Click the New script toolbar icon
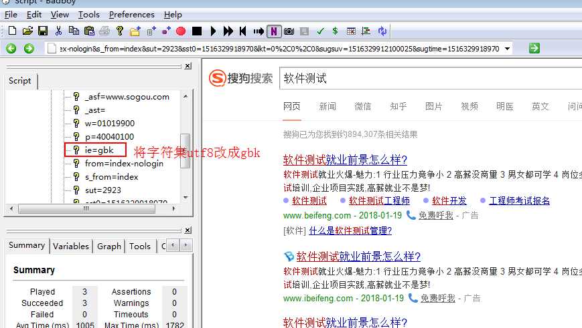The height and width of the screenshot is (328, 582). coord(12,31)
